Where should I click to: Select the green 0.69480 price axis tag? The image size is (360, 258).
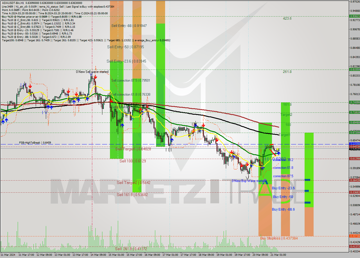point(354,123)
